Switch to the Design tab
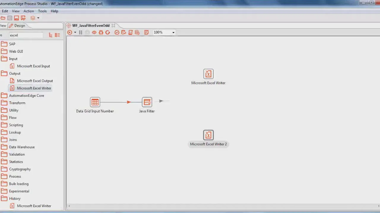 coord(17,25)
